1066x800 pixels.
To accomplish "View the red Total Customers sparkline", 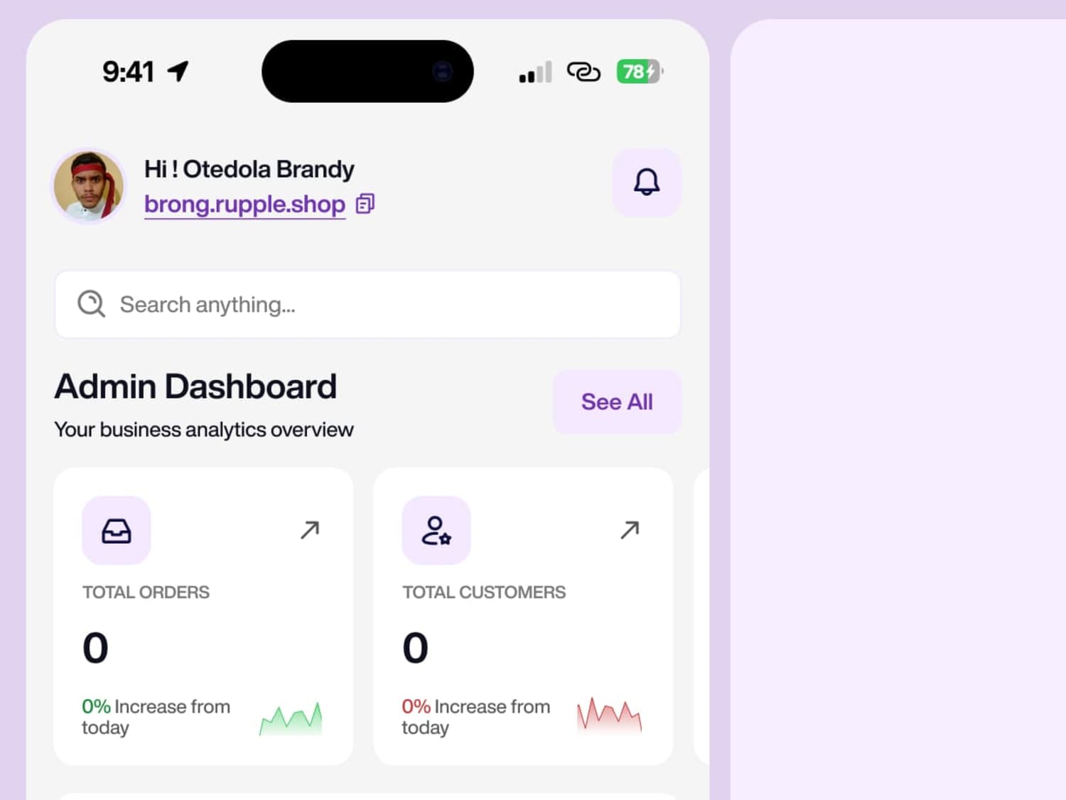I will click(609, 715).
